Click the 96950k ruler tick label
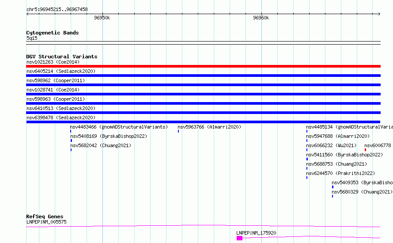393x243 pixels. coord(102,18)
